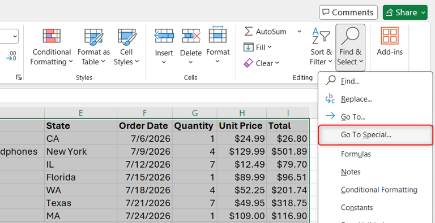
Task: Select column F header
Action: pos(144,113)
